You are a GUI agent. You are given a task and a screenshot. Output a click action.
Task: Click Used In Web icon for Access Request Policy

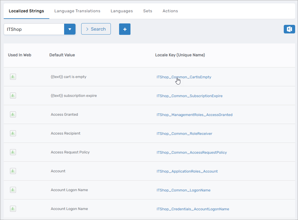13,152
